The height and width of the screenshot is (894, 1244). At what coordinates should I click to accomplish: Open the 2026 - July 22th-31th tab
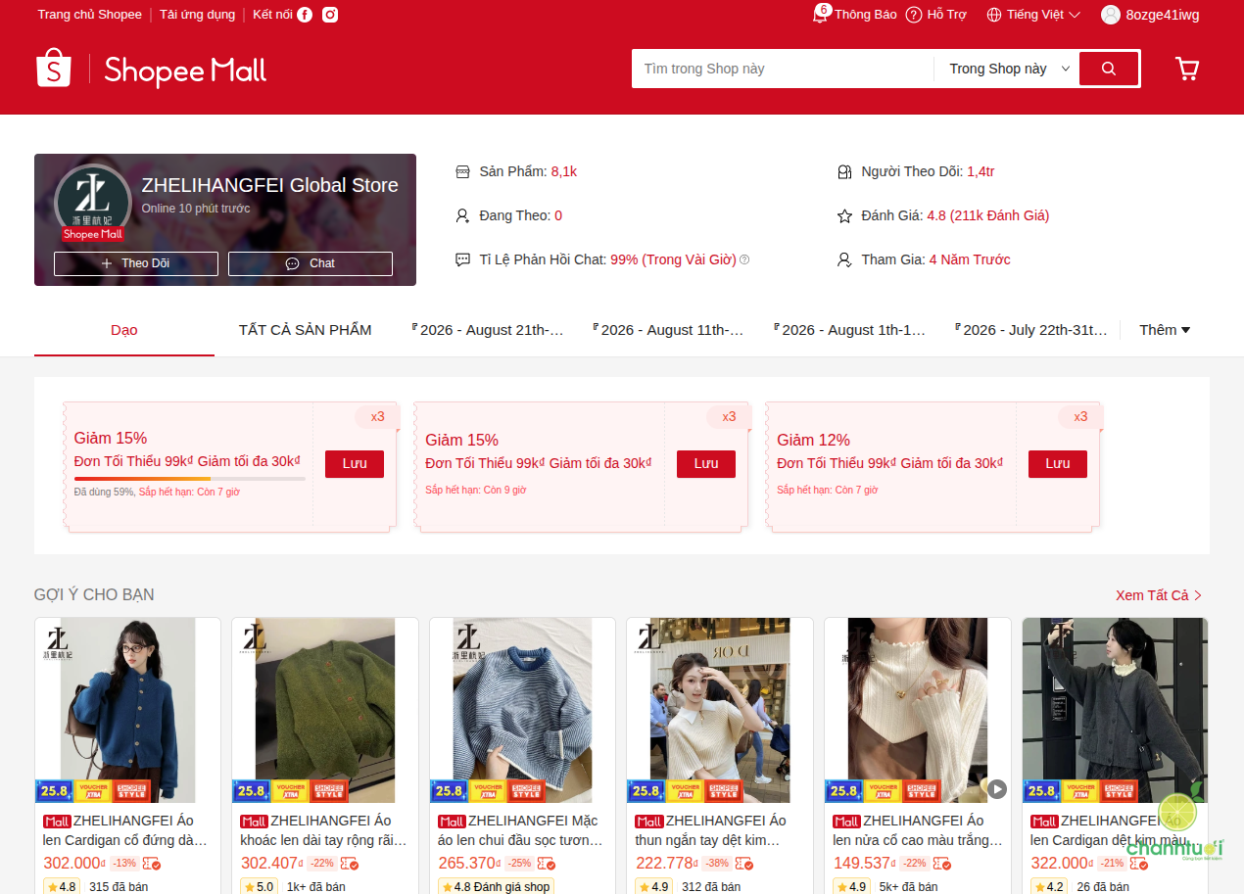coord(1030,330)
